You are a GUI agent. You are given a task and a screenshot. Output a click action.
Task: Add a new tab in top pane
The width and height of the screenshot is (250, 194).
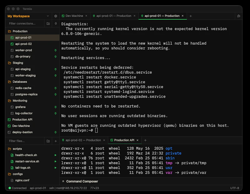pyautogui.click(x=191, y=16)
